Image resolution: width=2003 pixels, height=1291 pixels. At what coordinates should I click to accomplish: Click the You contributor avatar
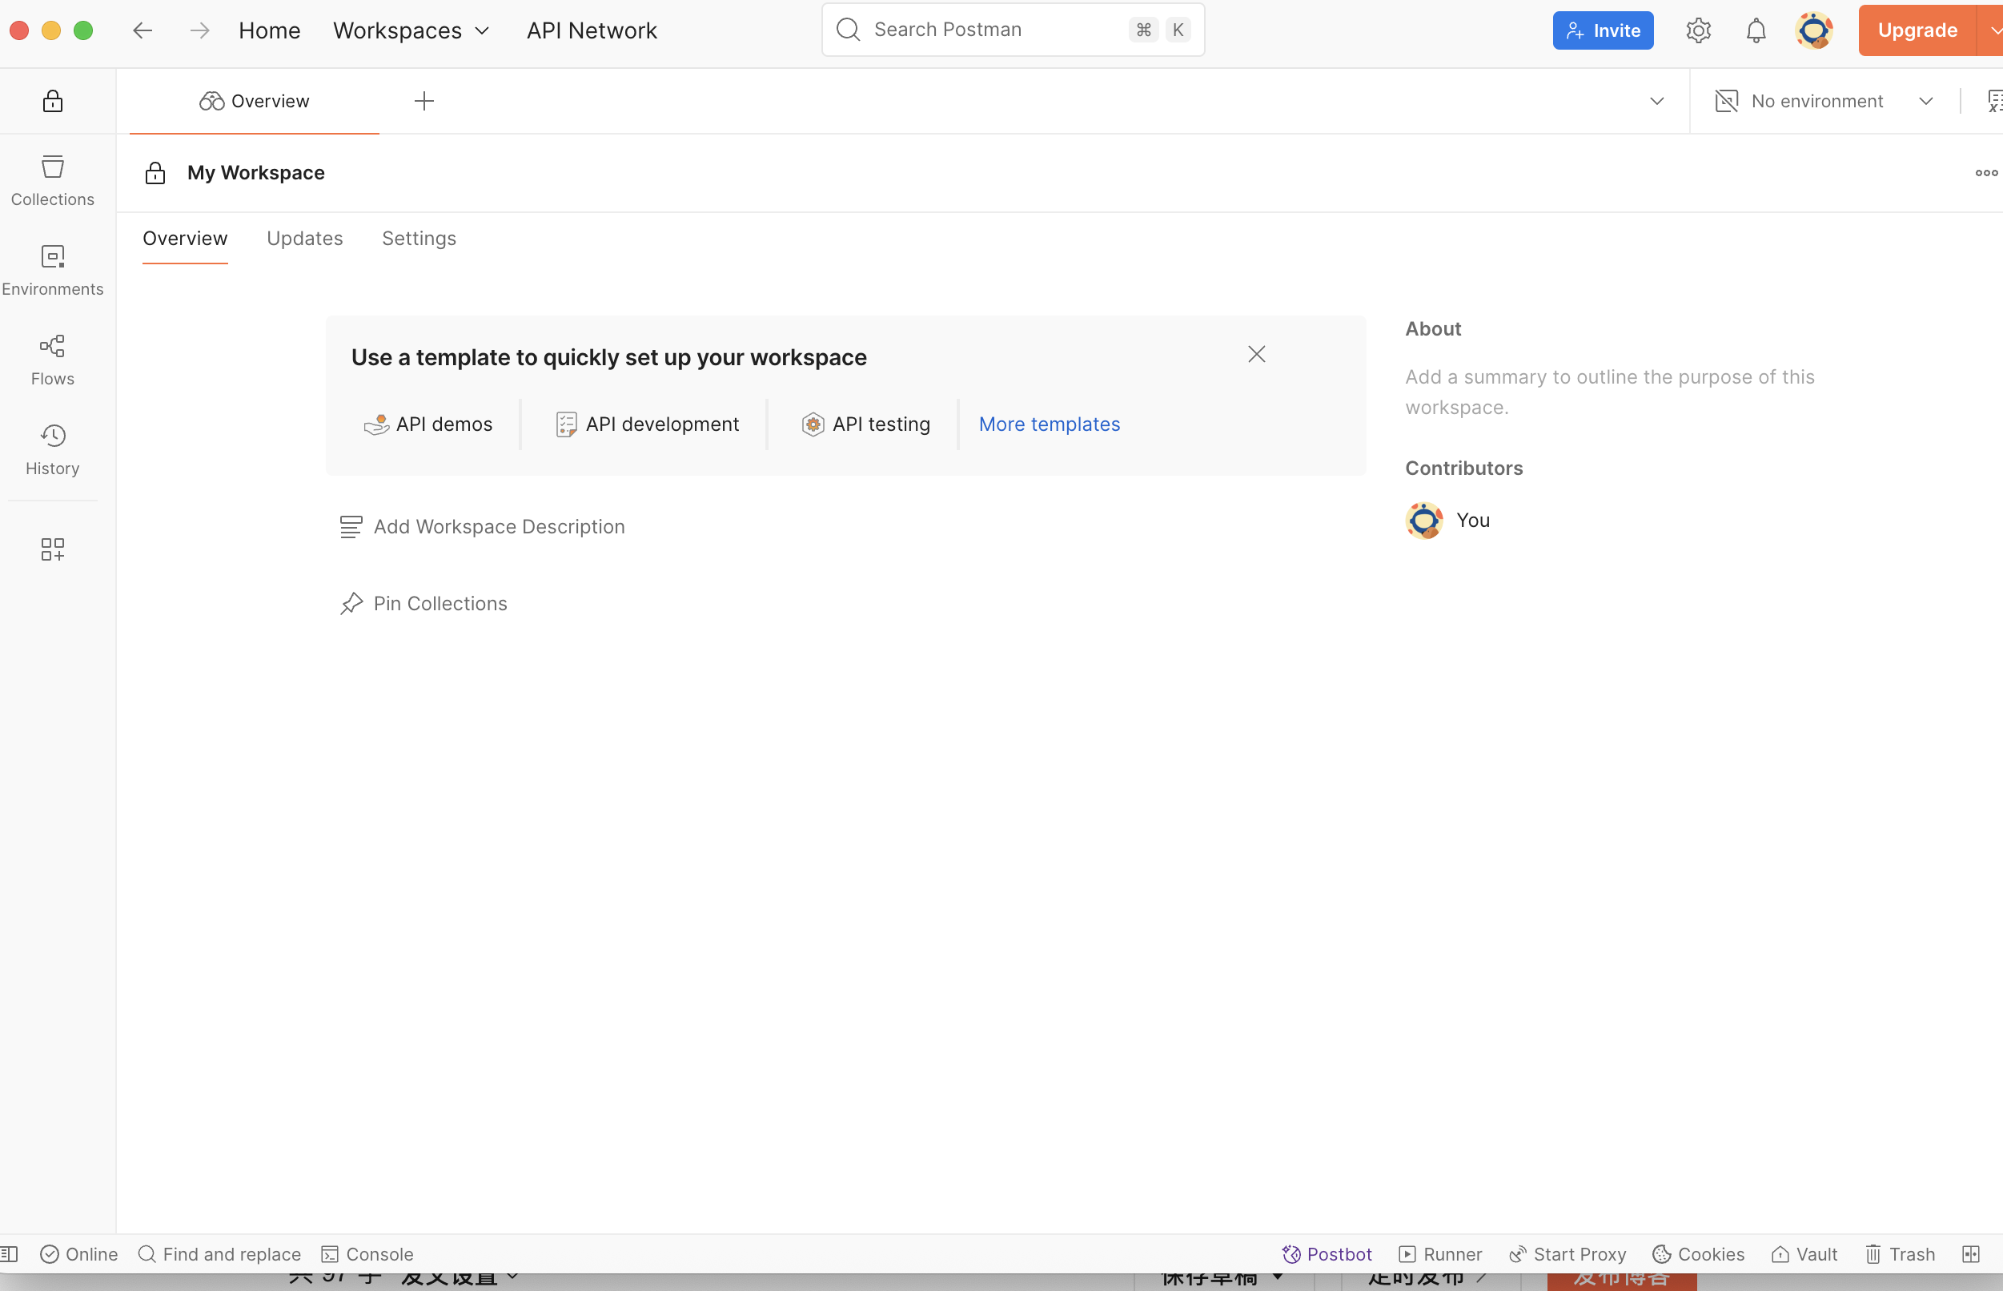(1423, 521)
